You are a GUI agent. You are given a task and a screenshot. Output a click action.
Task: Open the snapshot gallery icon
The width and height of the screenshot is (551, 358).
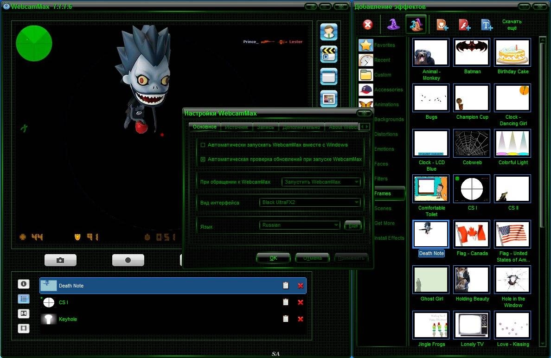point(24,313)
